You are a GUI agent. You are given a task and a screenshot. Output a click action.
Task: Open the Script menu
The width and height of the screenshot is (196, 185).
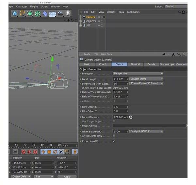(44, 7)
